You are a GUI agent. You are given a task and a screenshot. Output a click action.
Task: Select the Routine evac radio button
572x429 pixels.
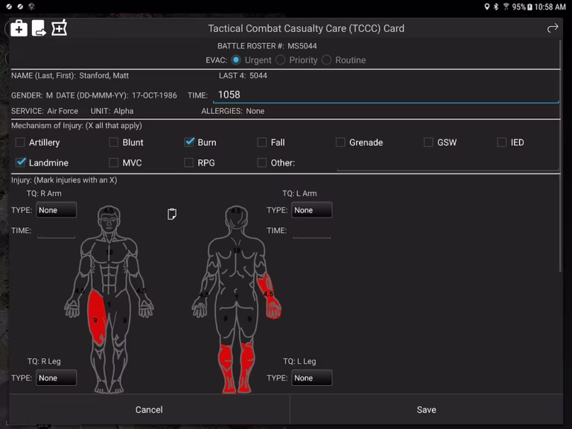[327, 60]
